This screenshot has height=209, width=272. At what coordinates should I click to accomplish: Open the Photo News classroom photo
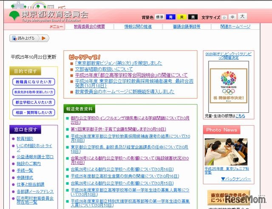point(226,152)
